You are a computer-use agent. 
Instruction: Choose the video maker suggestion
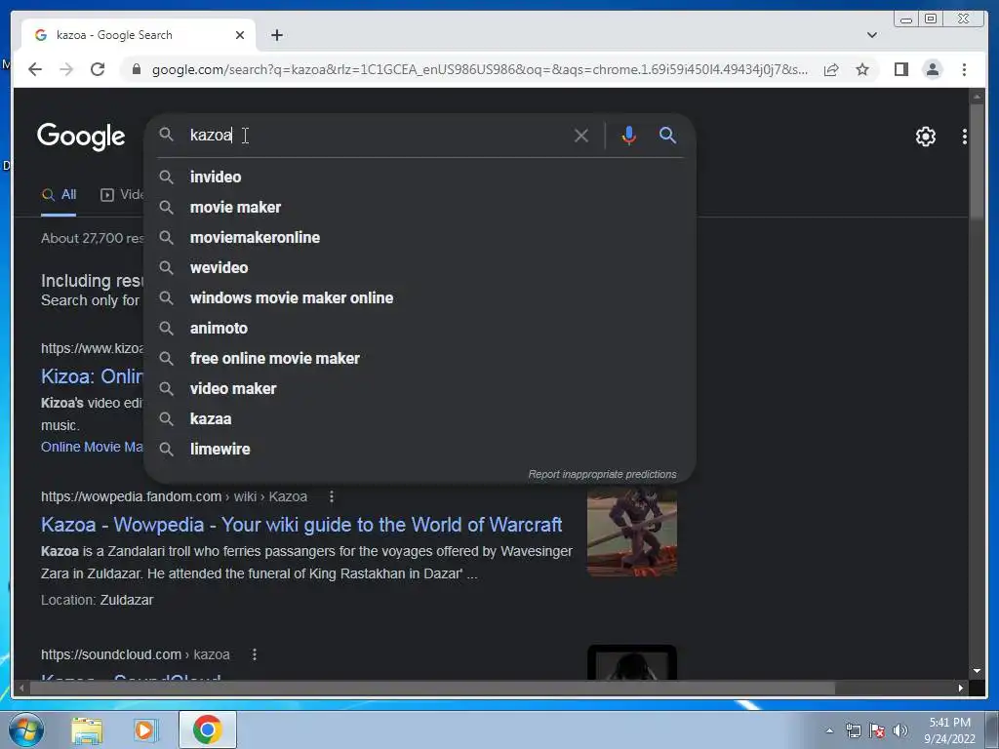point(420,388)
